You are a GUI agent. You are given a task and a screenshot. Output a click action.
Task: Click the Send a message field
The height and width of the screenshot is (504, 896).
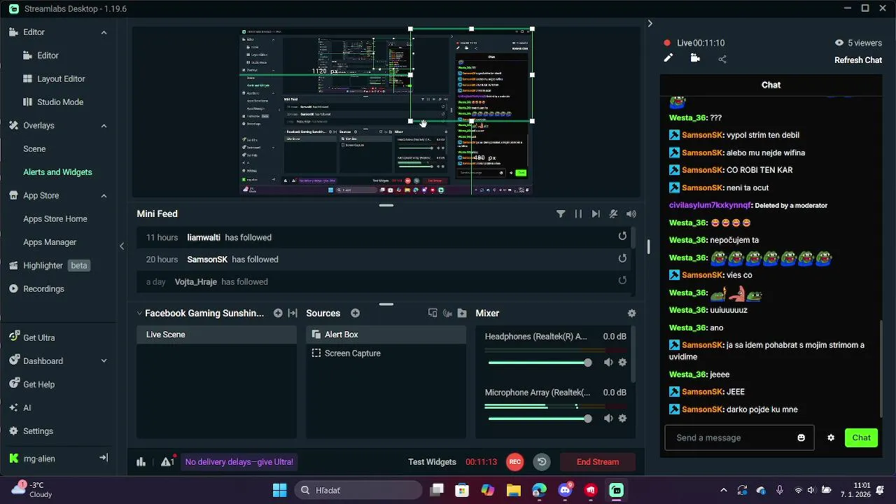[x=739, y=438]
